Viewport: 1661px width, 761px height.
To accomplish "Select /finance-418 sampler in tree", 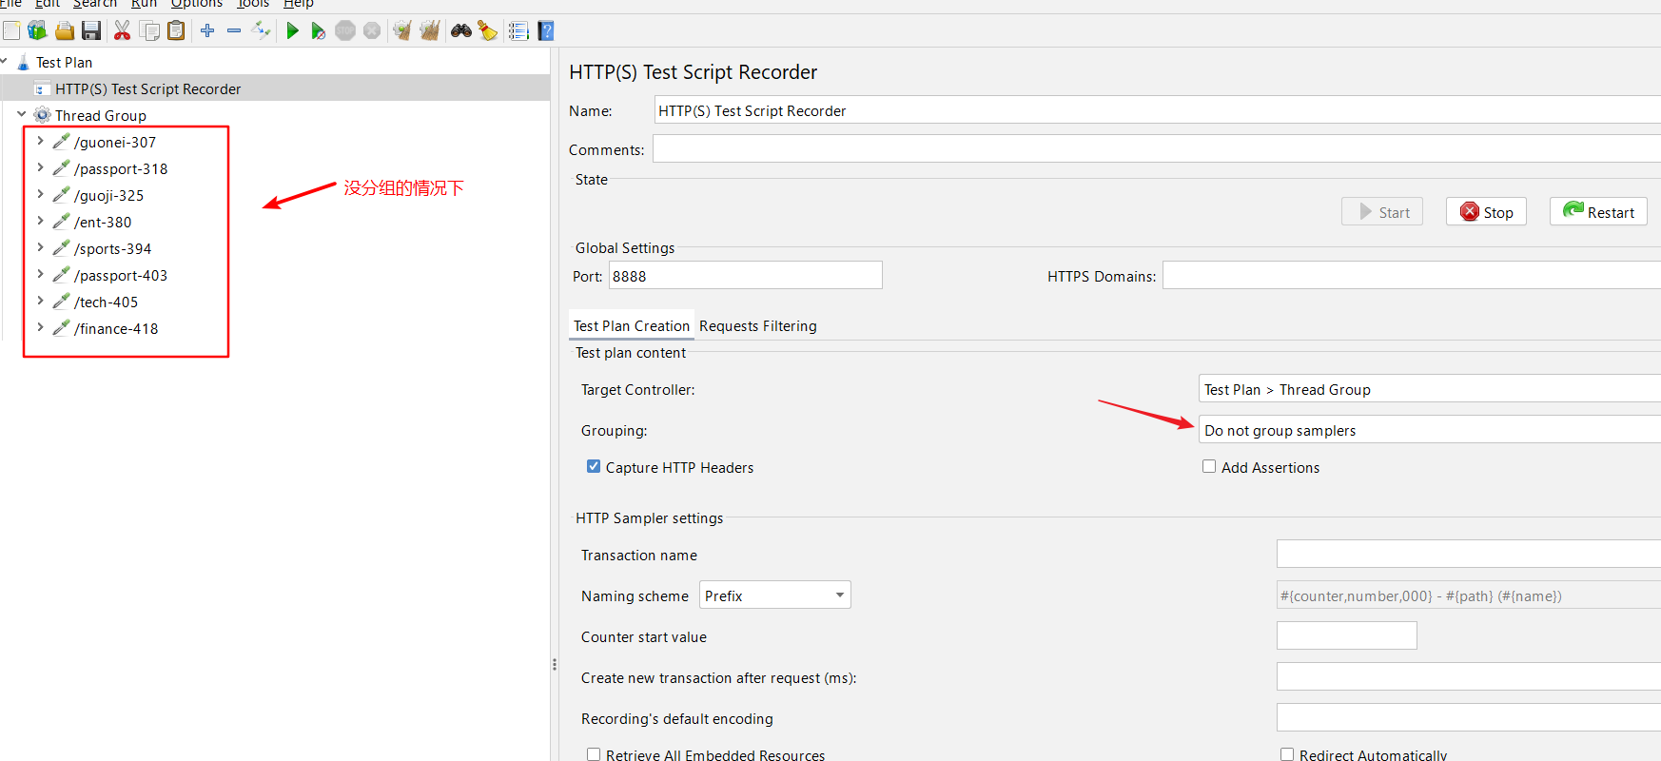I will 116,329.
